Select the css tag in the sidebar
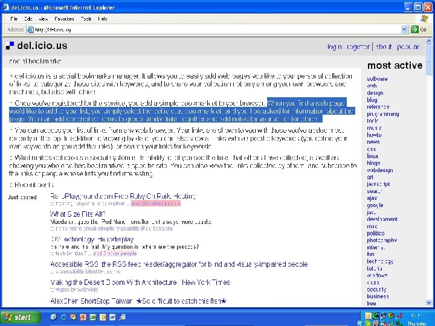Screen dimensions: 435x326 [x=371, y=149]
